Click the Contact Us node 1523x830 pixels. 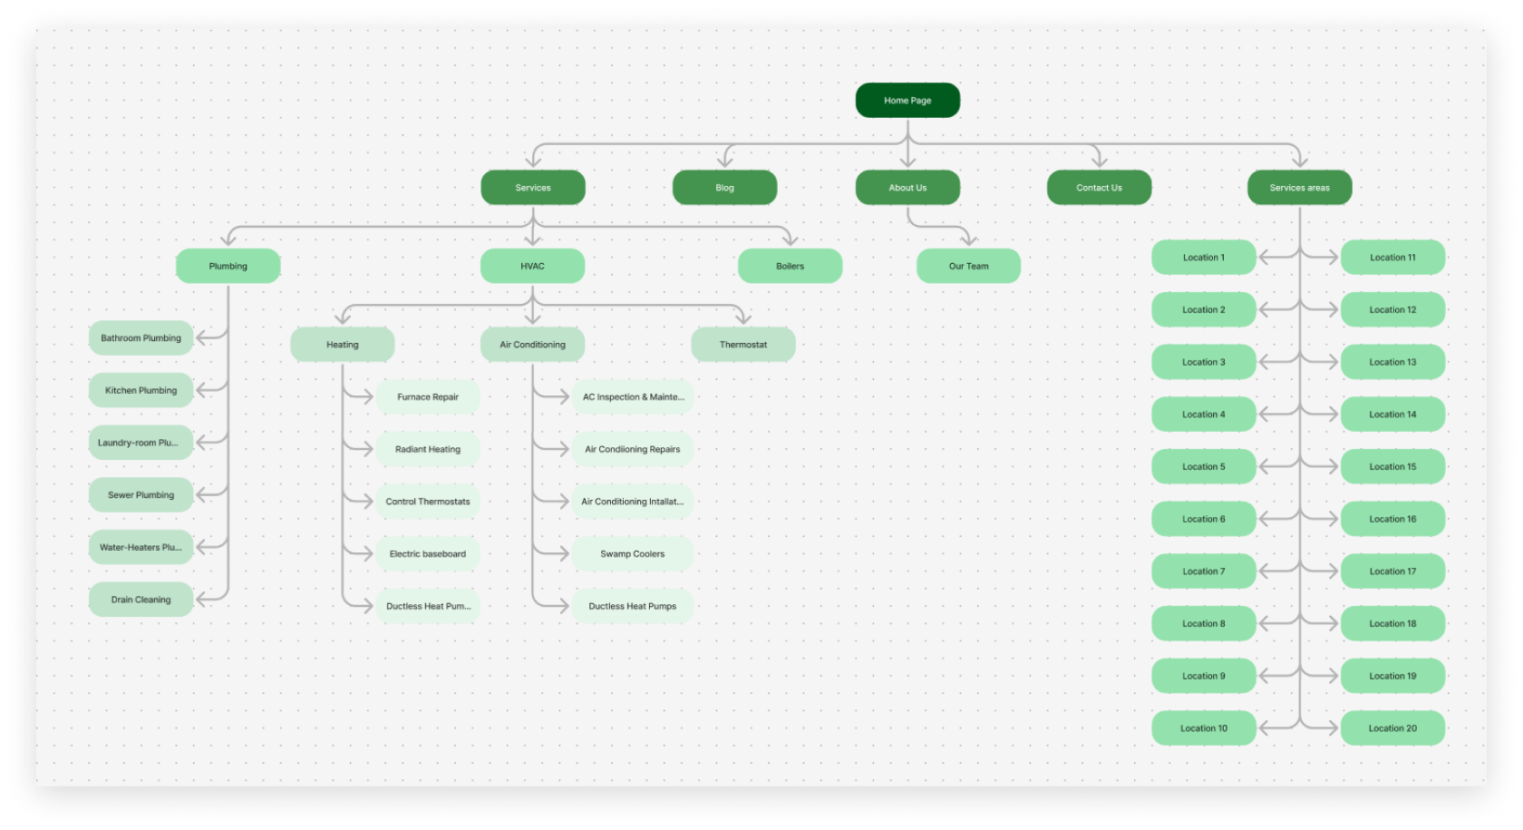click(1099, 188)
